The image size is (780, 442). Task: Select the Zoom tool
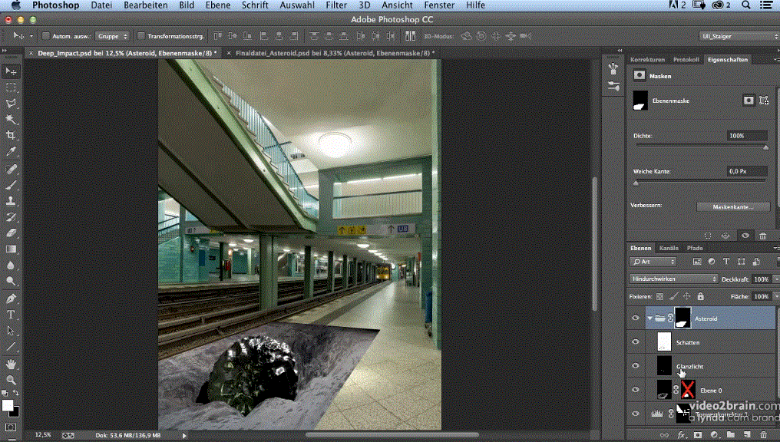pyautogui.click(x=11, y=380)
